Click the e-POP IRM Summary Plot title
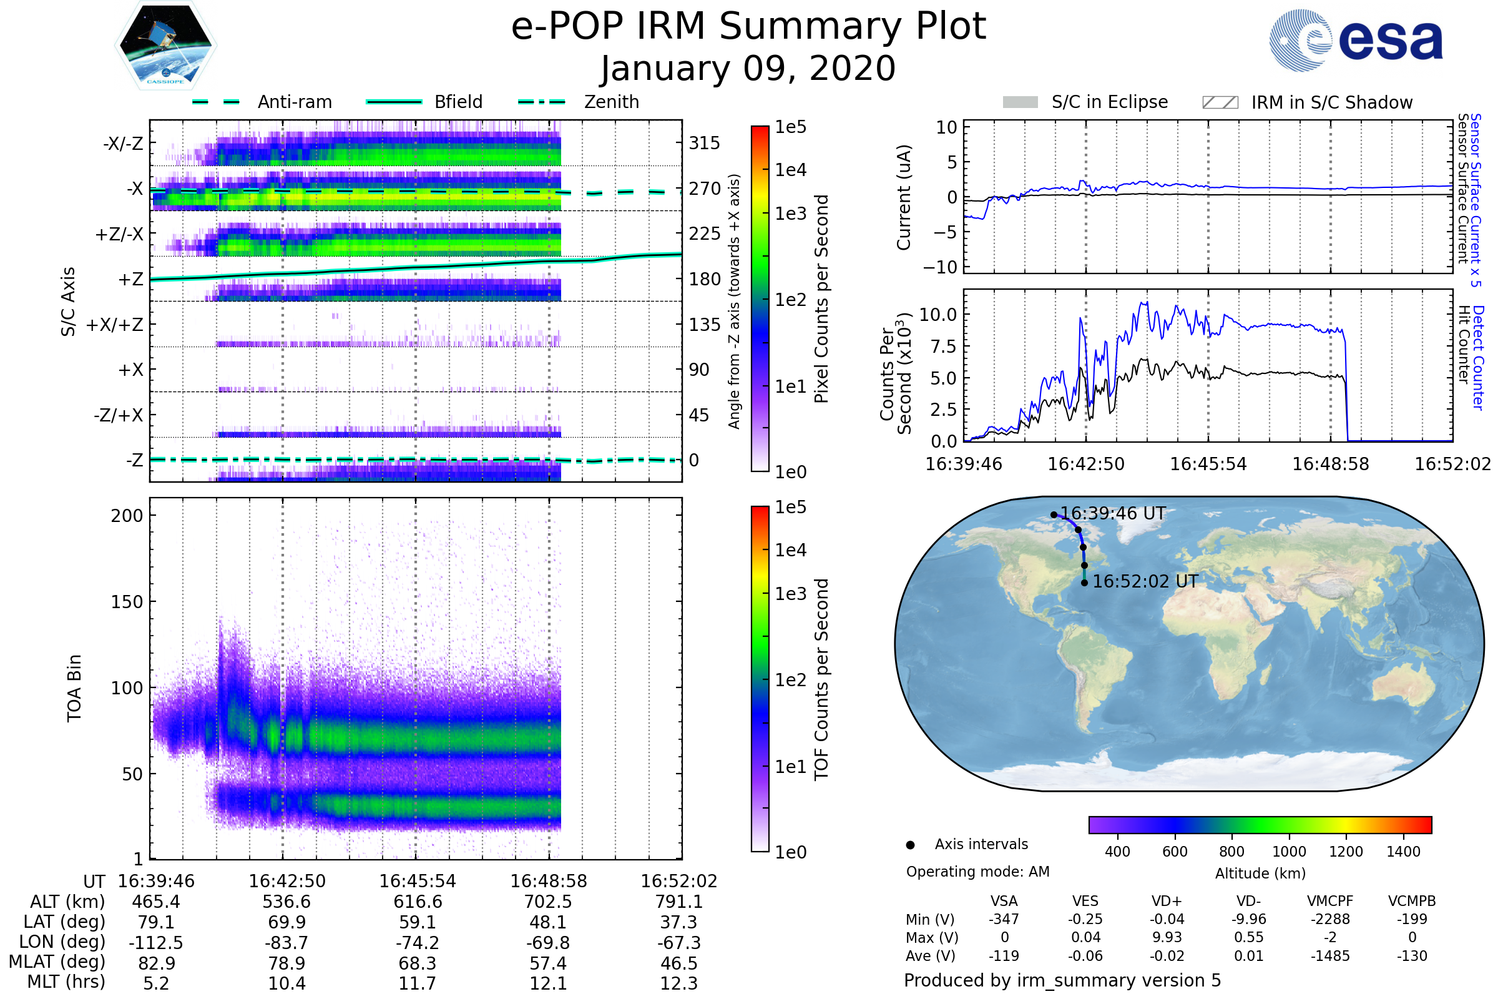This screenshot has width=1498, height=999. (x=748, y=27)
